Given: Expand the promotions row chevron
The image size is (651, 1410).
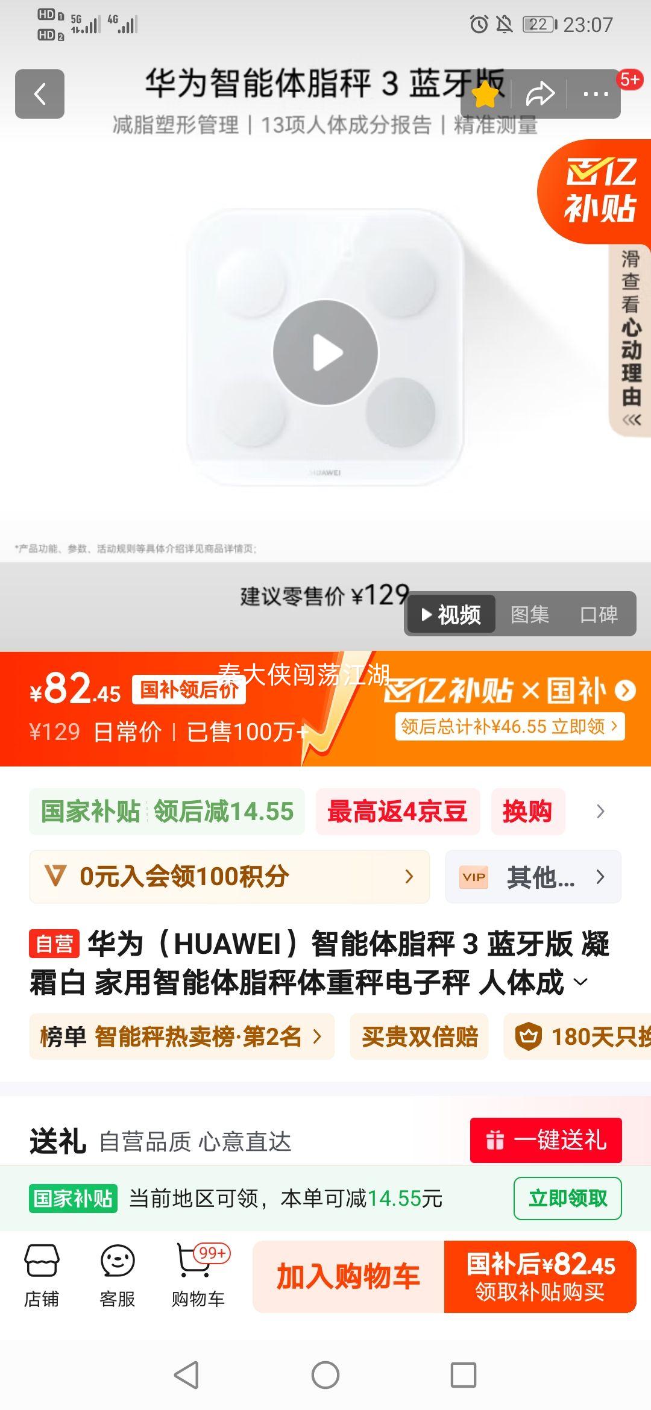Looking at the screenshot, I should (x=600, y=812).
